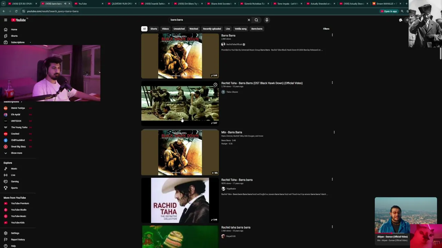The height and width of the screenshot is (248, 442).
Task: Open options menu for Barra Barra video
Action: coord(332,35)
